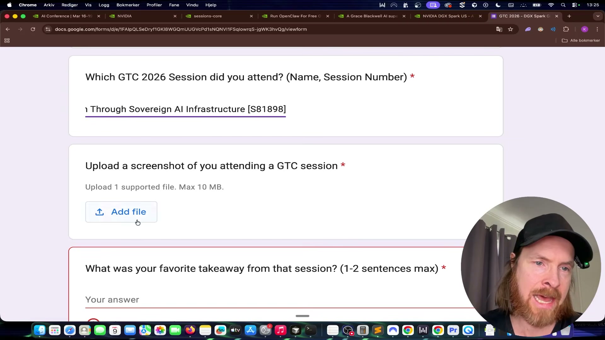
Task: Open Music from the dock
Action: coord(280,330)
